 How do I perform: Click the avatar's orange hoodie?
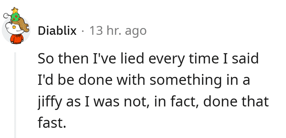pos(17,39)
